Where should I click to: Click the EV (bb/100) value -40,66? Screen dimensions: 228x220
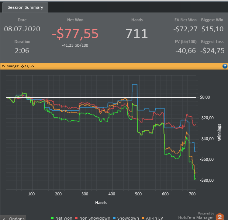186,51
